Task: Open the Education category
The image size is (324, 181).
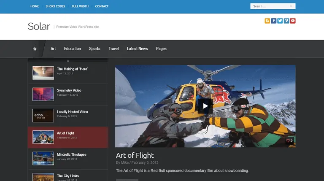Action: pyautogui.click(x=72, y=49)
